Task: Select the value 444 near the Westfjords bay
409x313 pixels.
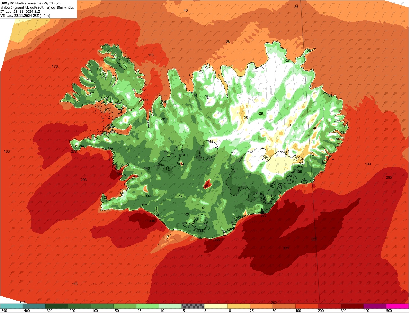Action: tap(145, 100)
